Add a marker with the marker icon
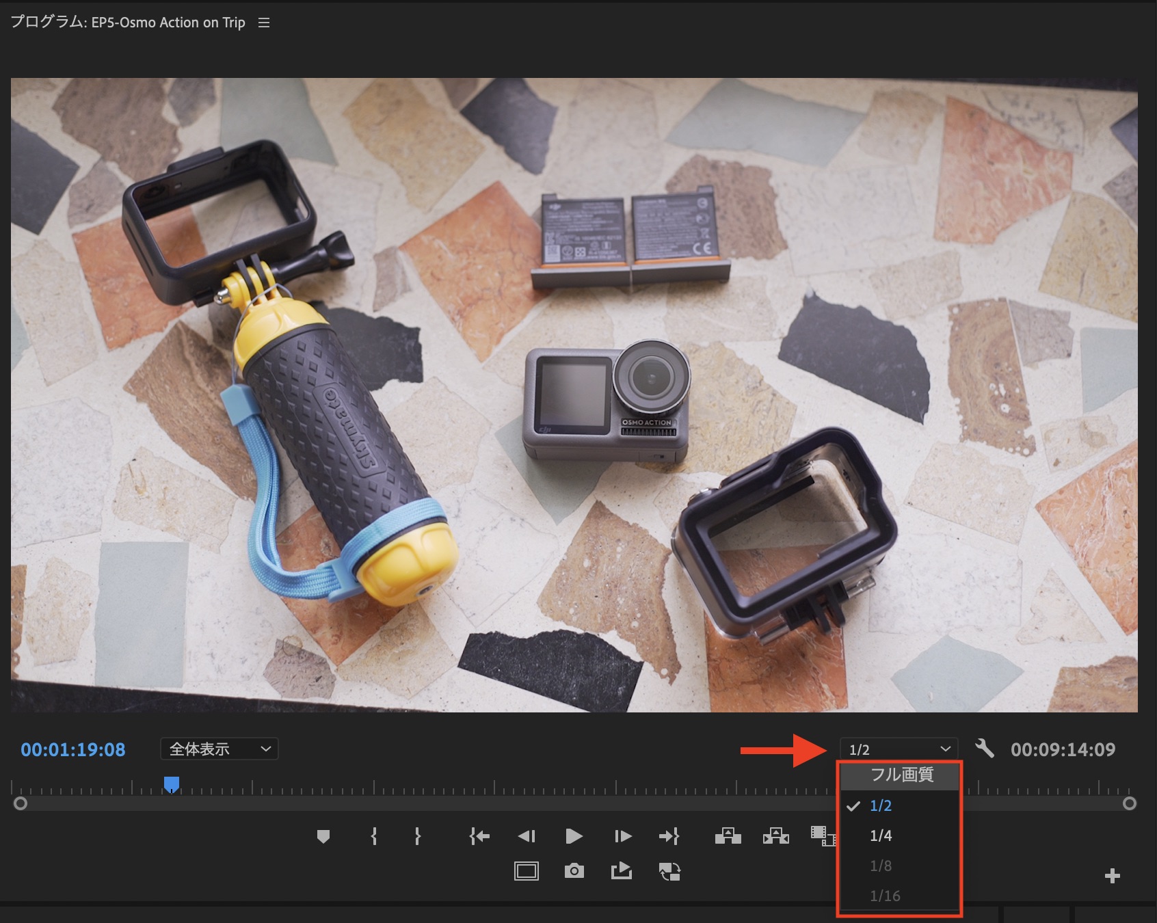Image resolution: width=1157 pixels, height=923 pixels. (x=323, y=836)
